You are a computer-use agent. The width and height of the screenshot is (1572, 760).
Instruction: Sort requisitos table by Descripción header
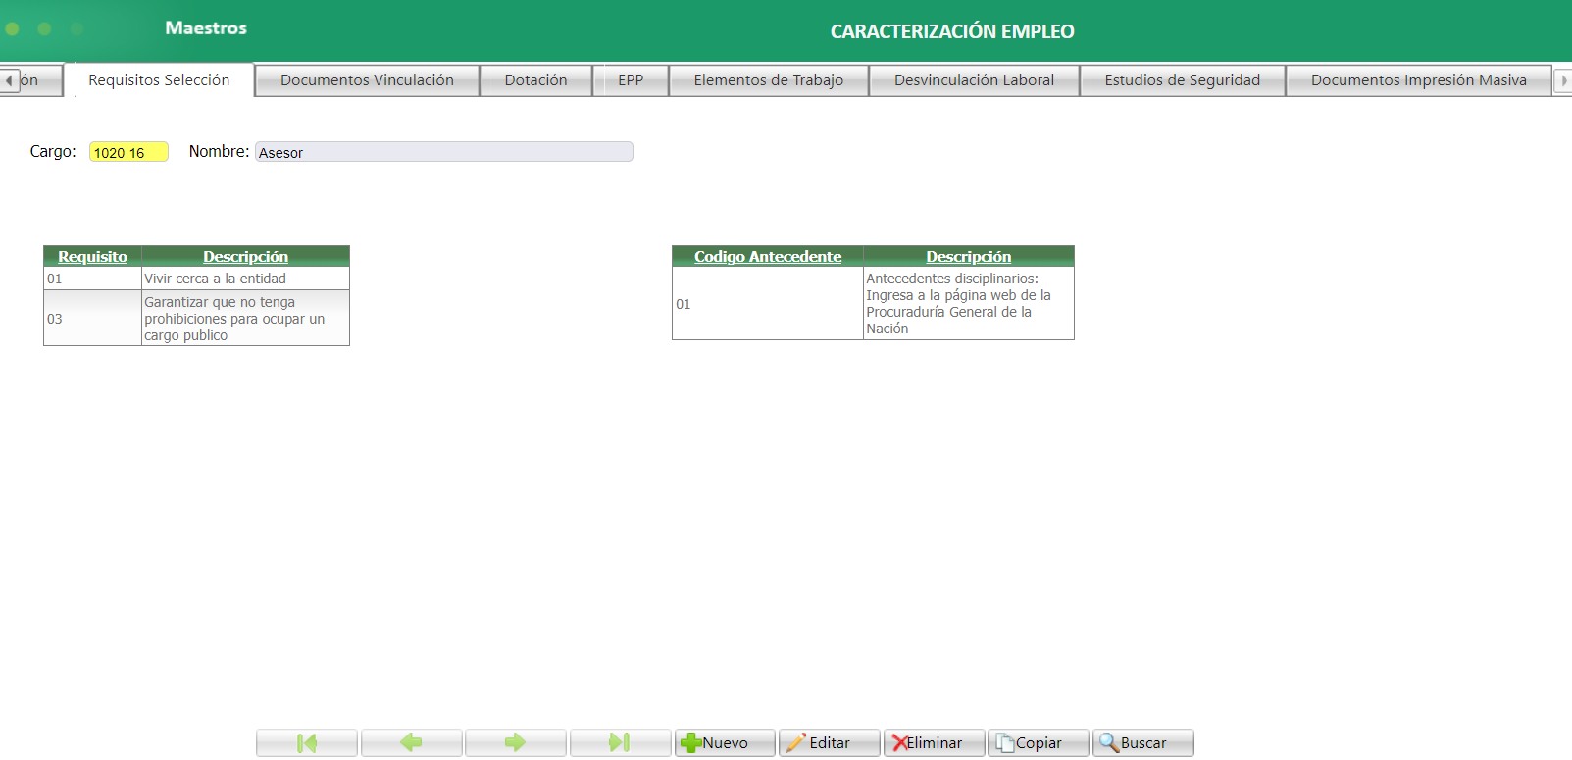[245, 256]
